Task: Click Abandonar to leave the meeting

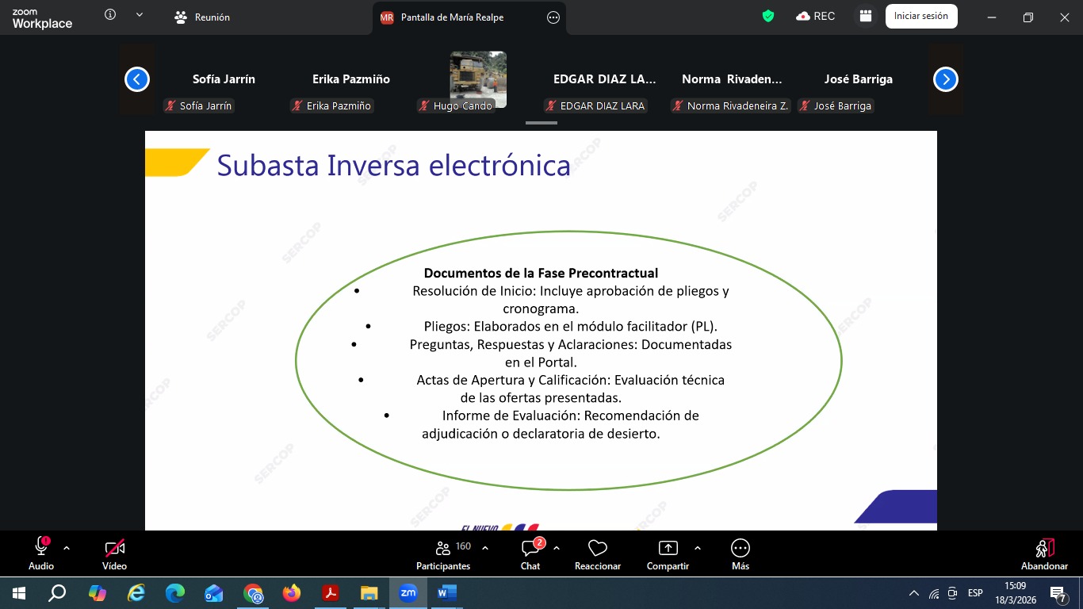Action: 1044,553
